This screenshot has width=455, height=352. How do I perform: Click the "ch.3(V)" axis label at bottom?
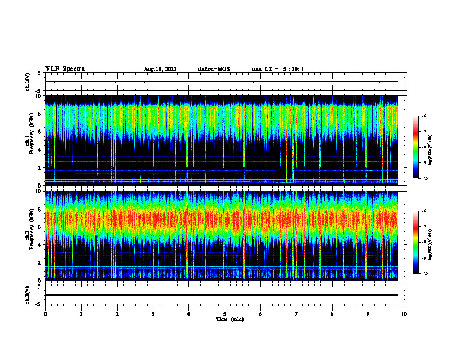pos(28,295)
